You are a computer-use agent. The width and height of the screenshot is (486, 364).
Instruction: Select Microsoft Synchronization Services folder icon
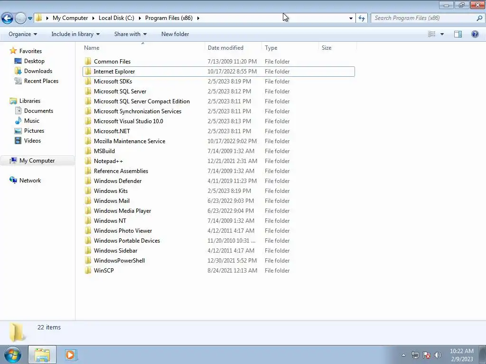(88, 111)
